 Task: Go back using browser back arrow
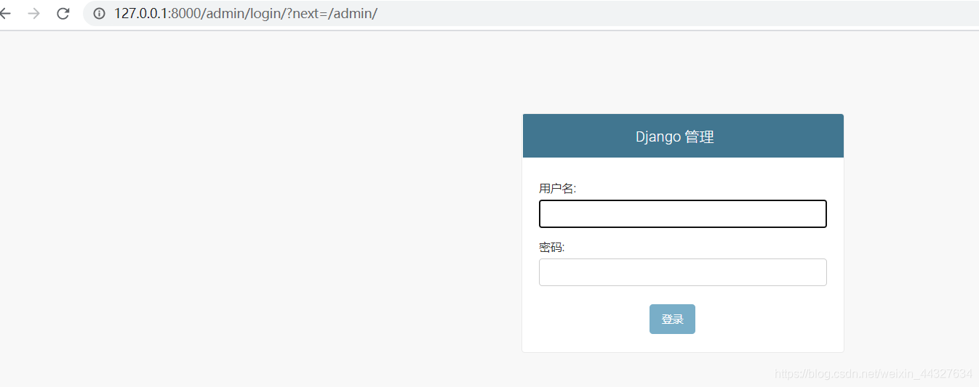(4, 13)
